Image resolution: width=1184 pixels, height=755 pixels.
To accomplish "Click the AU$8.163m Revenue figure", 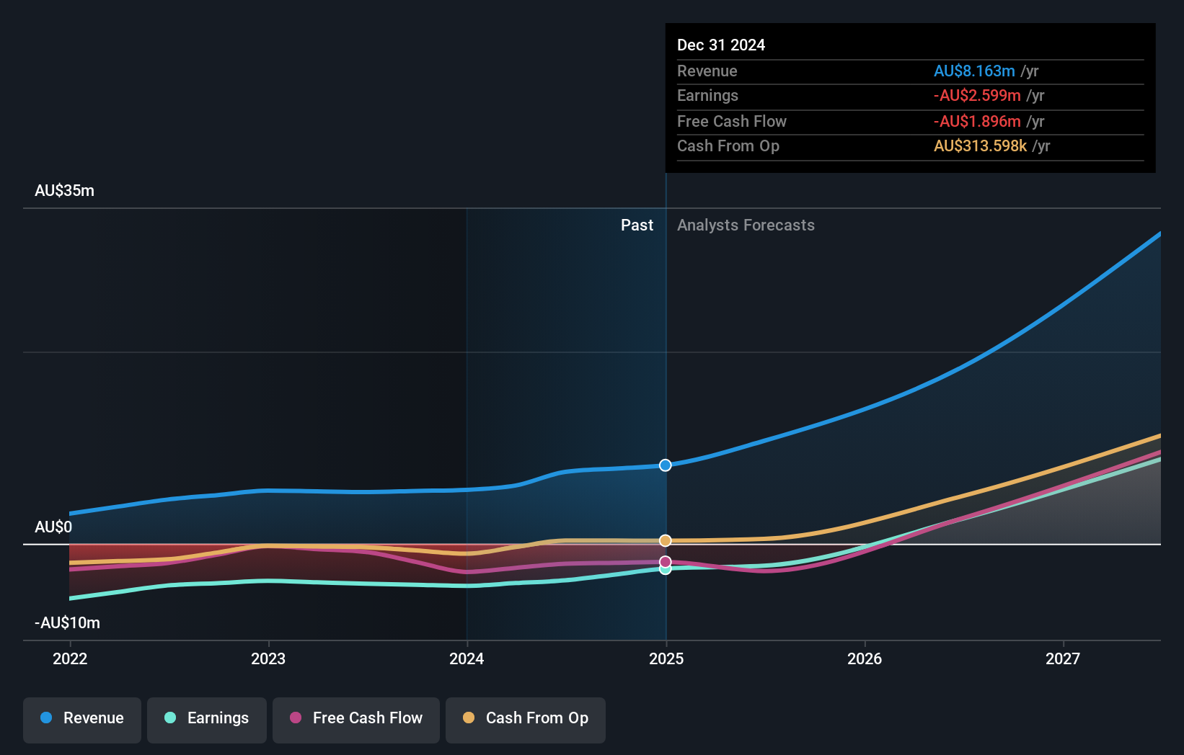I will click(975, 71).
